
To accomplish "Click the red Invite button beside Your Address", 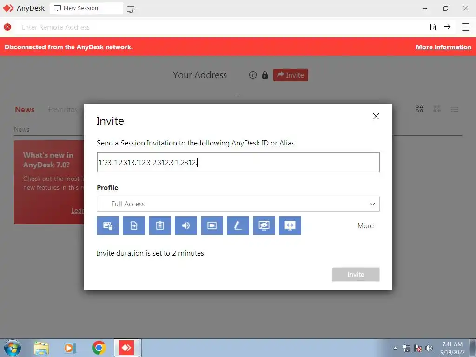I will pos(291,75).
